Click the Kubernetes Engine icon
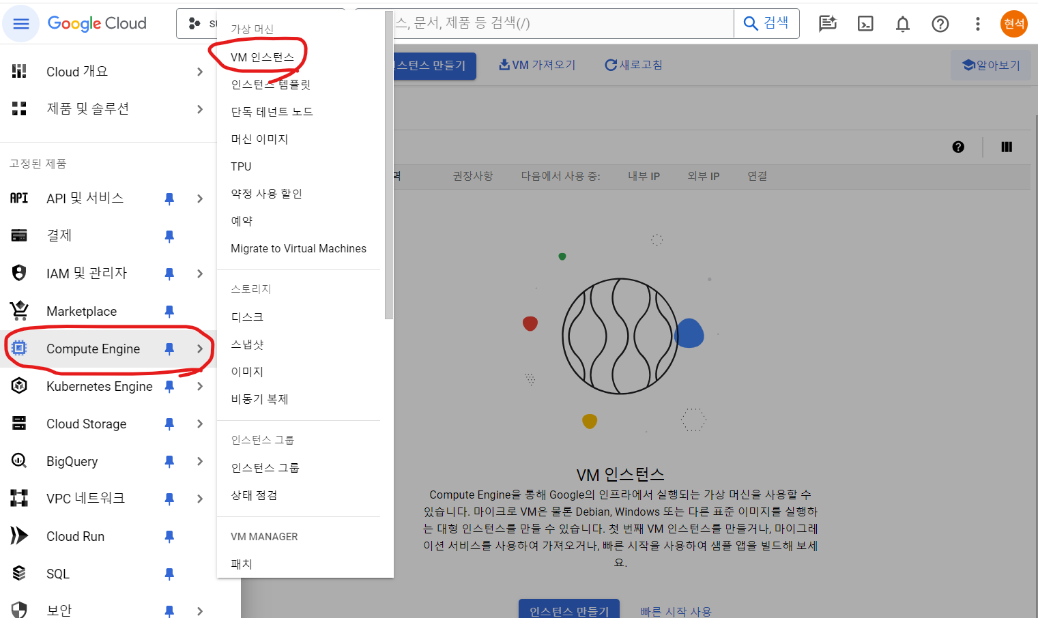Screen dimensions: 1038x618 coord(19,385)
